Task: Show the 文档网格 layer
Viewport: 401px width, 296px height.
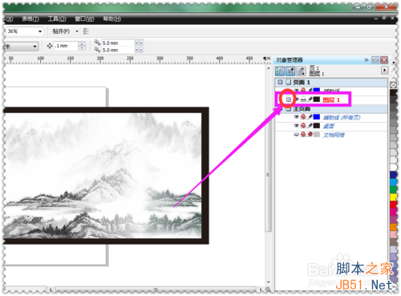Action: click(296, 135)
